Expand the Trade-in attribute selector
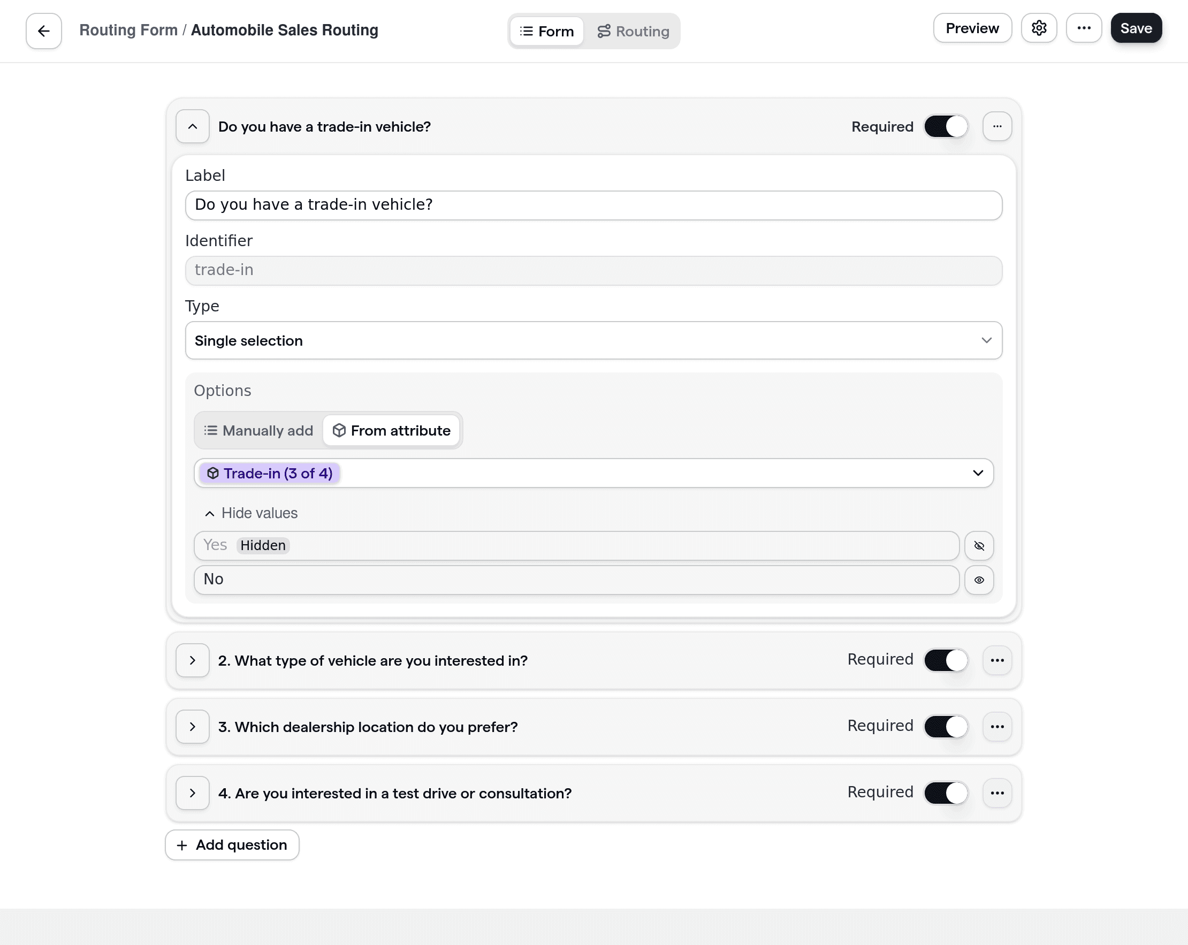Screen dimensions: 1188x945 pos(979,473)
